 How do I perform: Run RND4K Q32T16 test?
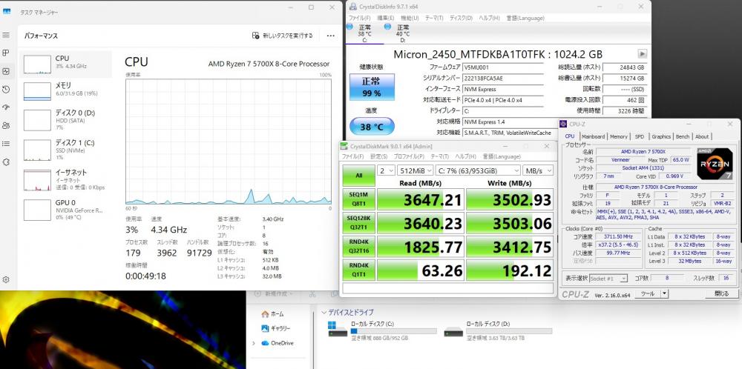point(358,247)
